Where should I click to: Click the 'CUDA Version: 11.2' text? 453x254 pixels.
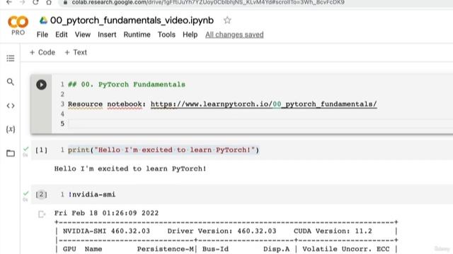click(x=333, y=231)
